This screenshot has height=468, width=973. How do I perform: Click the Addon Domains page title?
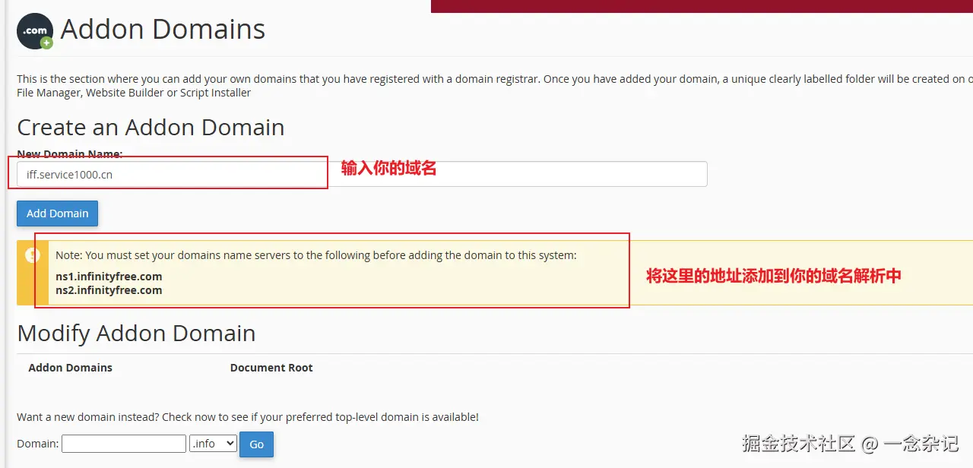pyautogui.click(x=163, y=30)
